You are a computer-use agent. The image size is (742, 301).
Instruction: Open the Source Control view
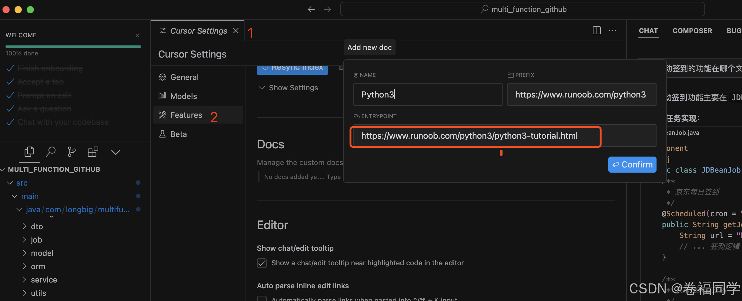(72, 152)
